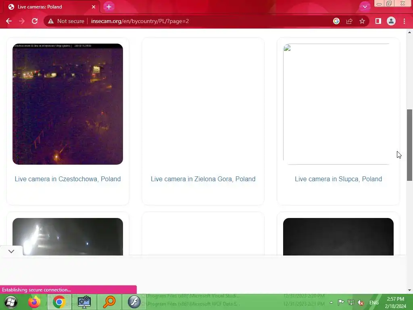This screenshot has height=310, width=413.
Task: Minimize the Chrome window
Action: 379,4
